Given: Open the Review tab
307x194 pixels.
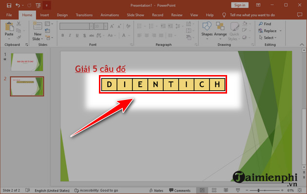Looking at the screenshot, I should click(177, 15).
